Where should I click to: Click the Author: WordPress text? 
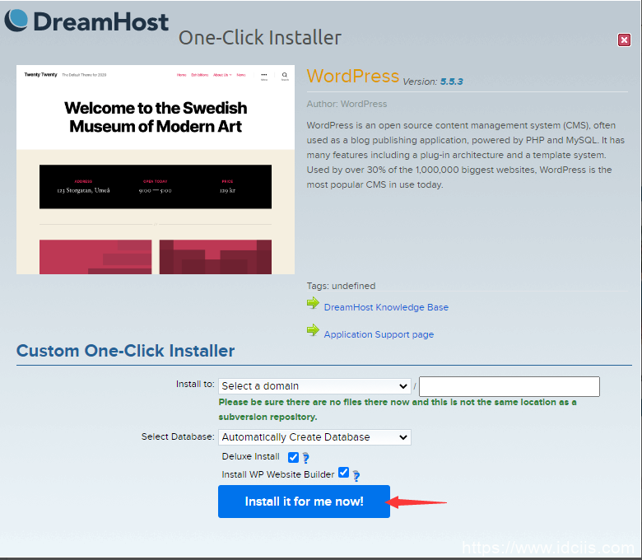[347, 104]
